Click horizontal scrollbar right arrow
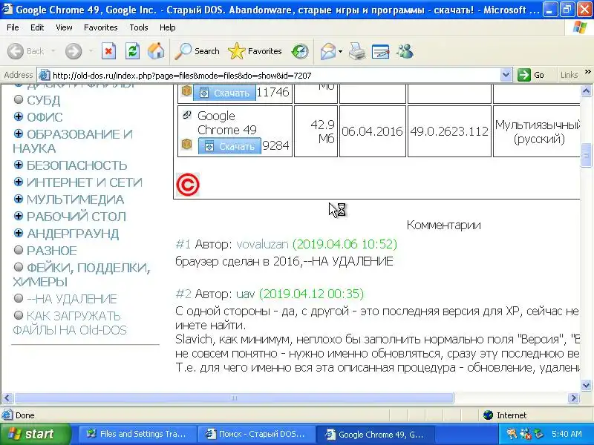The height and width of the screenshot is (445, 594). 573,398
